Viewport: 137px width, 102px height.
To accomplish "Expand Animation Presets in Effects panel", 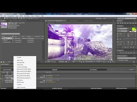I will click(x=117, y=60).
